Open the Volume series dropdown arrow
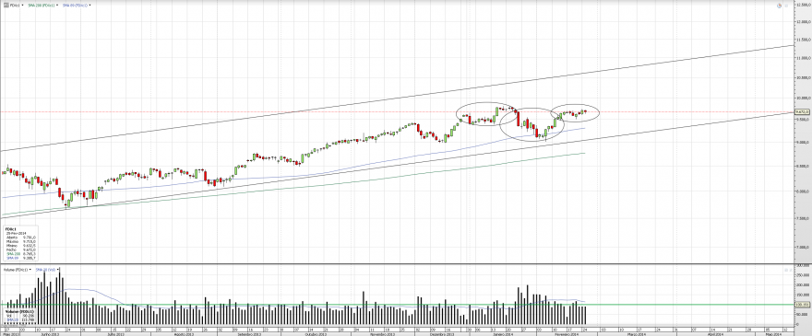Viewport: 812px width, 336px height. click(30, 270)
